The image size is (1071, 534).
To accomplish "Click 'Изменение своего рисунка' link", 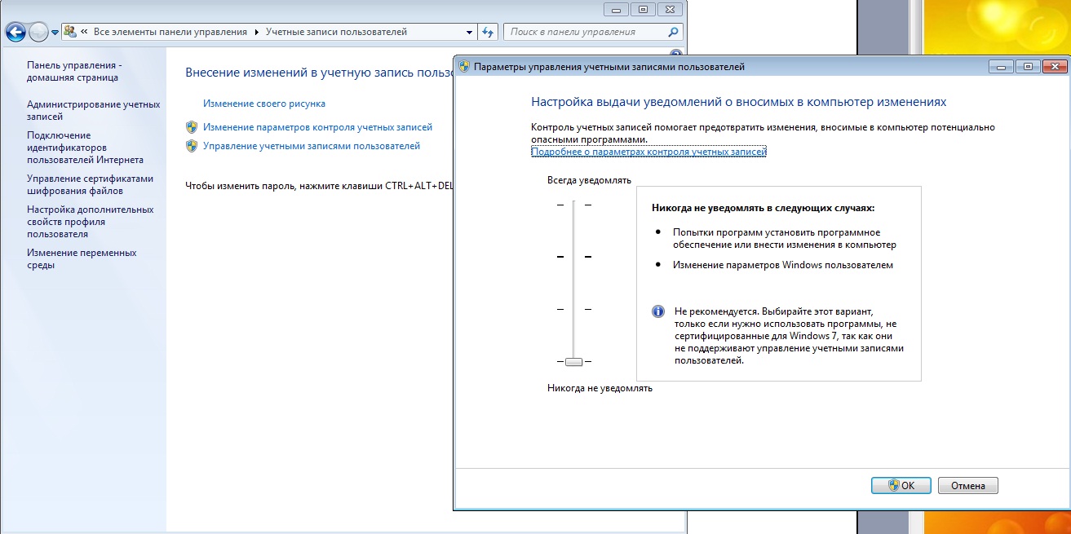I will [x=264, y=104].
